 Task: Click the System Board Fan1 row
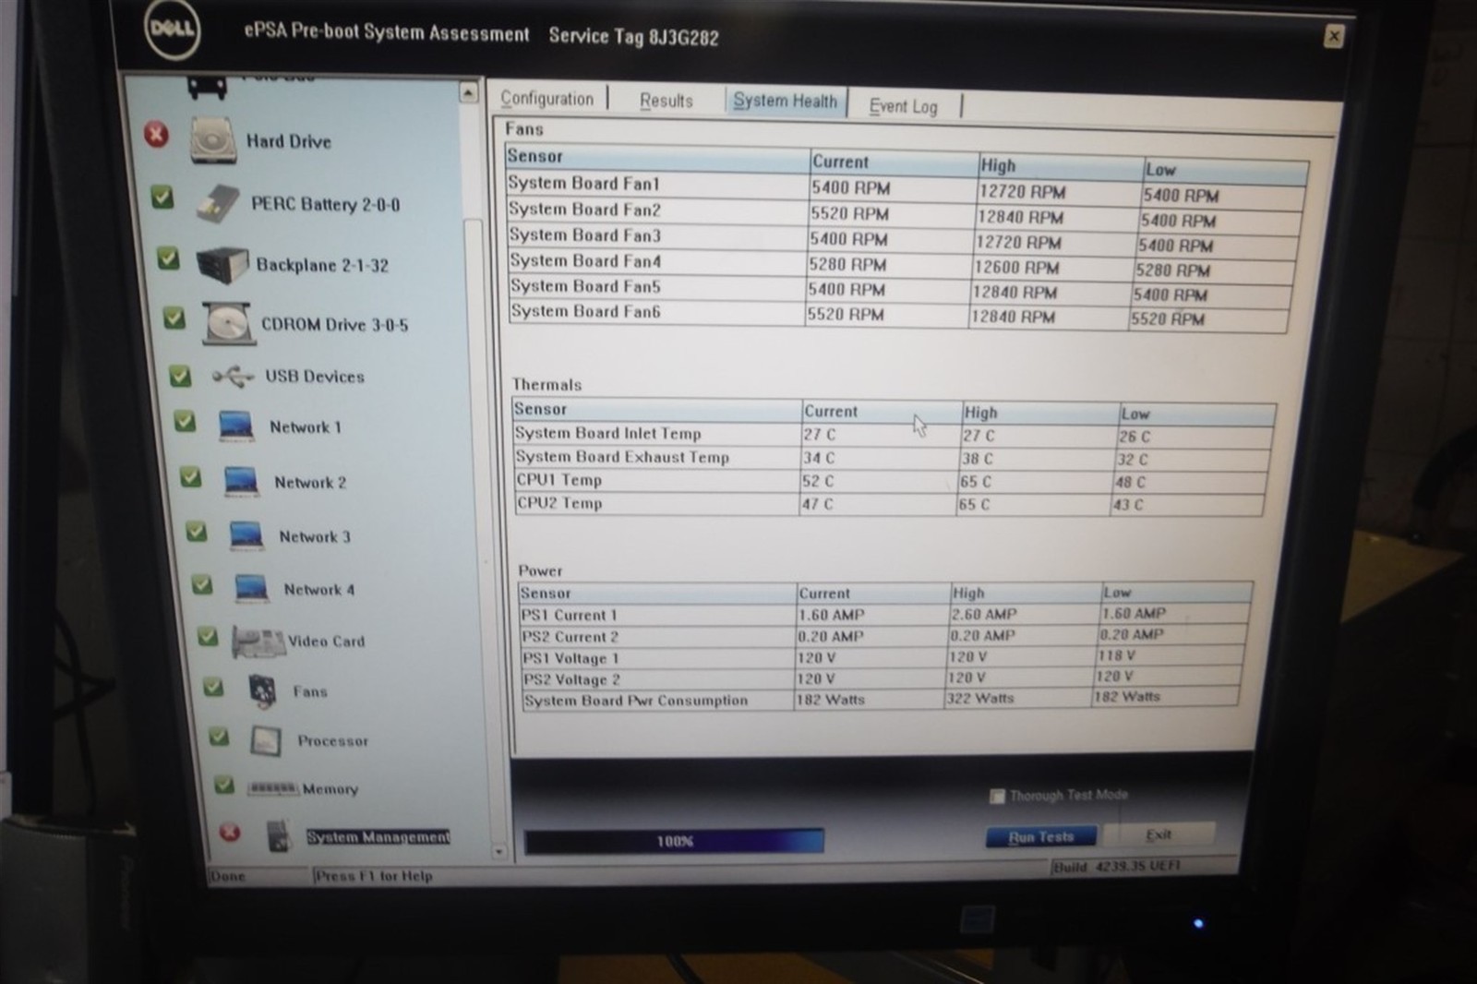(906, 188)
